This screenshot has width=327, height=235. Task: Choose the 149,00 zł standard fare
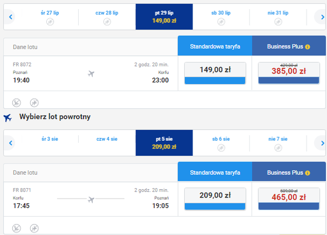(x=215, y=73)
